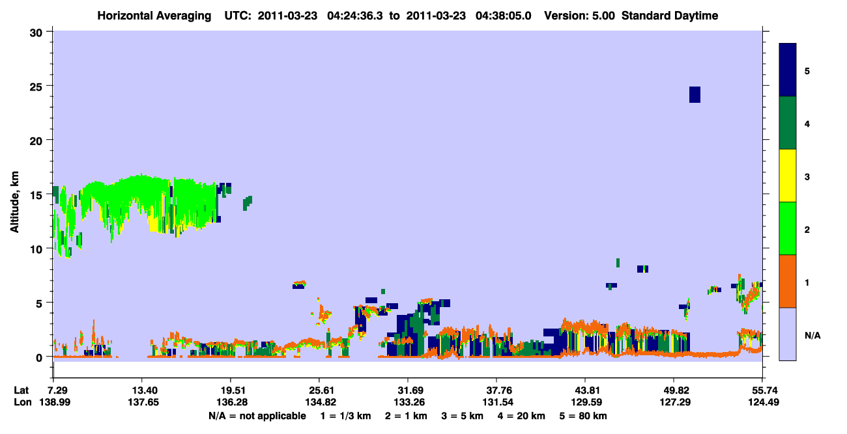The image size is (847, 434).
Task: Click the latitude value 49.82
Action: (674, 390)
